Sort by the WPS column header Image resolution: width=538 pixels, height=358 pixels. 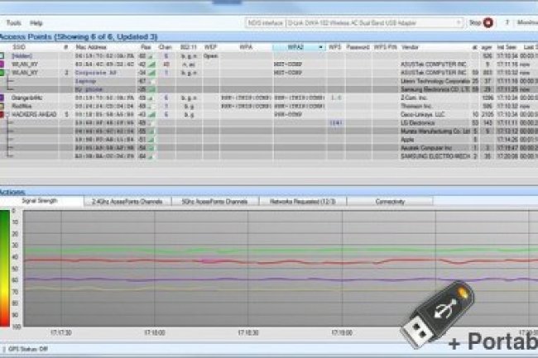(335, 47)
